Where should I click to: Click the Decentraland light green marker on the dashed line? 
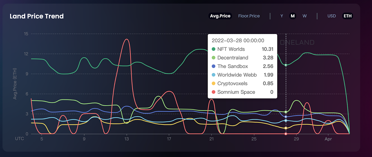coord(286,112)
